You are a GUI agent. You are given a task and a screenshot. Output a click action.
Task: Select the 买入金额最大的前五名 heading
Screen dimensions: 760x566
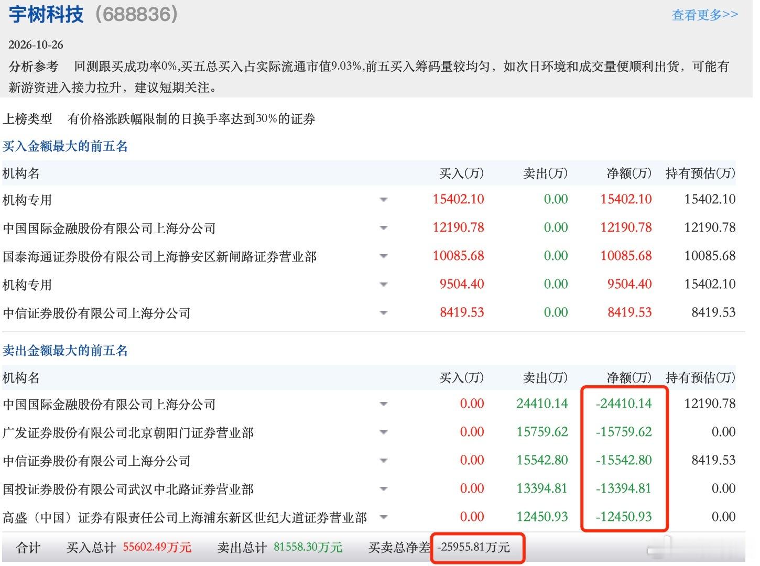point(66,146)
